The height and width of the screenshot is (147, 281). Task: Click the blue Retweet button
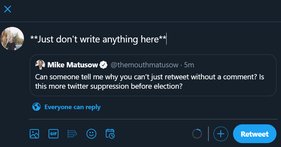pos(254,134)
